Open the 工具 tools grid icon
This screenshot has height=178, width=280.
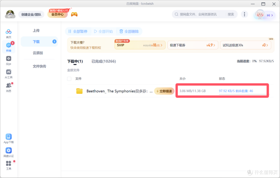(9, 165)
